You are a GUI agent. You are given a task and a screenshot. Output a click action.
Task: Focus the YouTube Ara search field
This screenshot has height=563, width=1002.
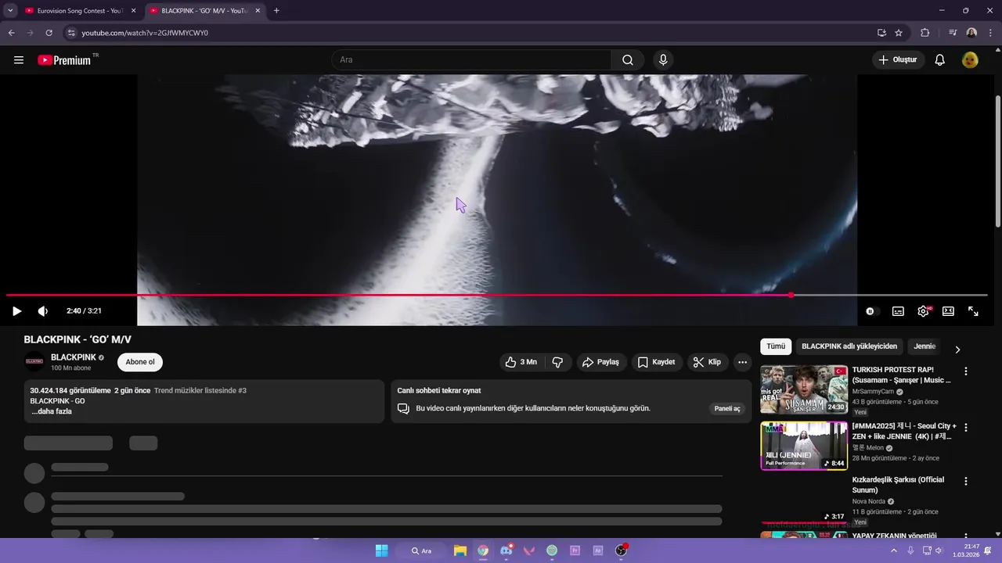tap(471, 60)
